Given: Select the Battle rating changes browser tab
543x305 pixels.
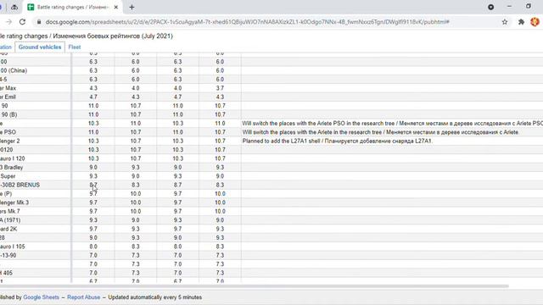Looking at the screenshot, I should pos(73,8).
